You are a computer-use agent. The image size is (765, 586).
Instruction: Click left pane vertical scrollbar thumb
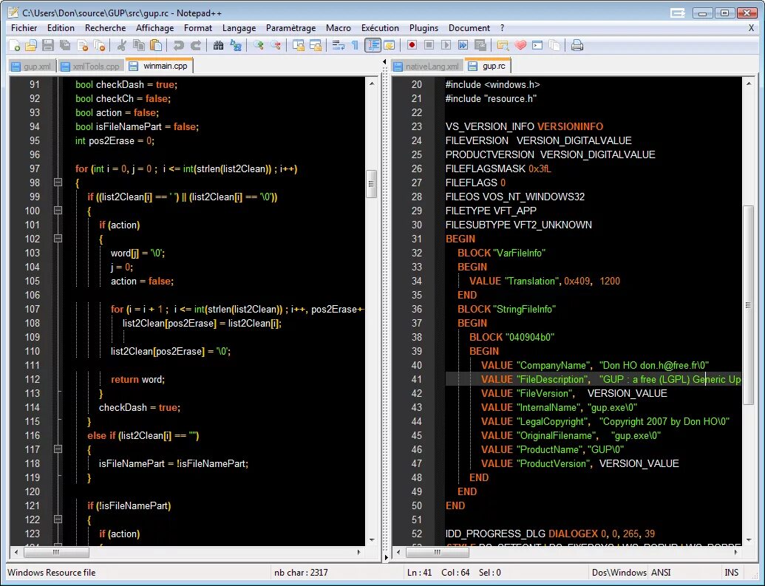coord(372,184)
